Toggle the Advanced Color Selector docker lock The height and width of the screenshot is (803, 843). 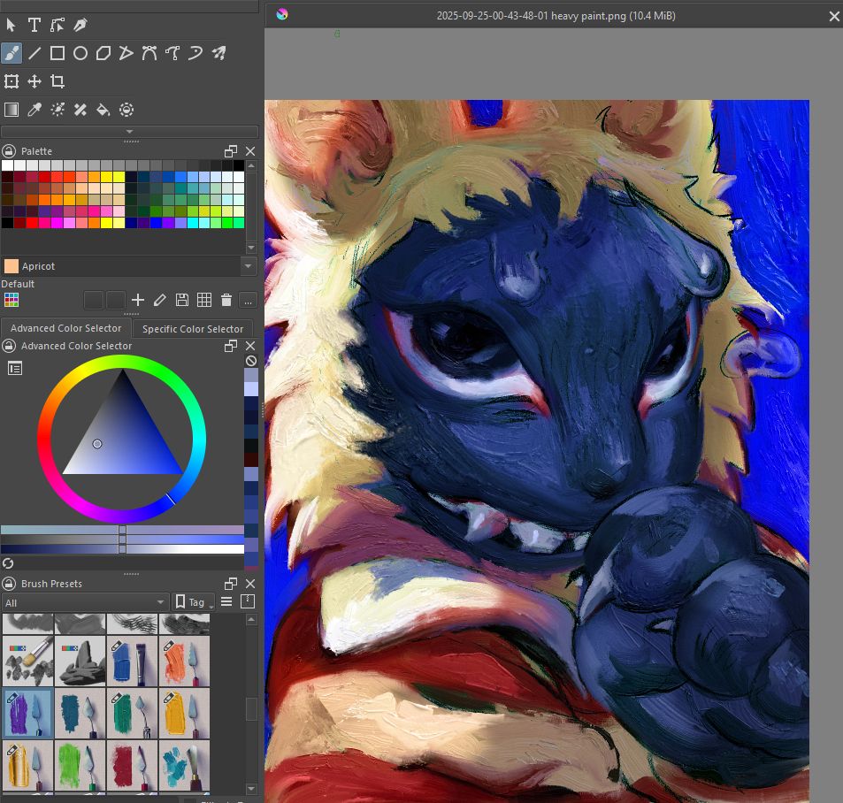(x=9, y=346)
